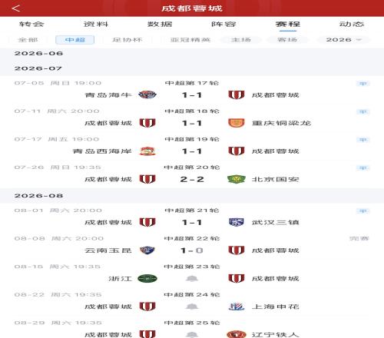Select the 客场 away filter

tap(287, 40)
